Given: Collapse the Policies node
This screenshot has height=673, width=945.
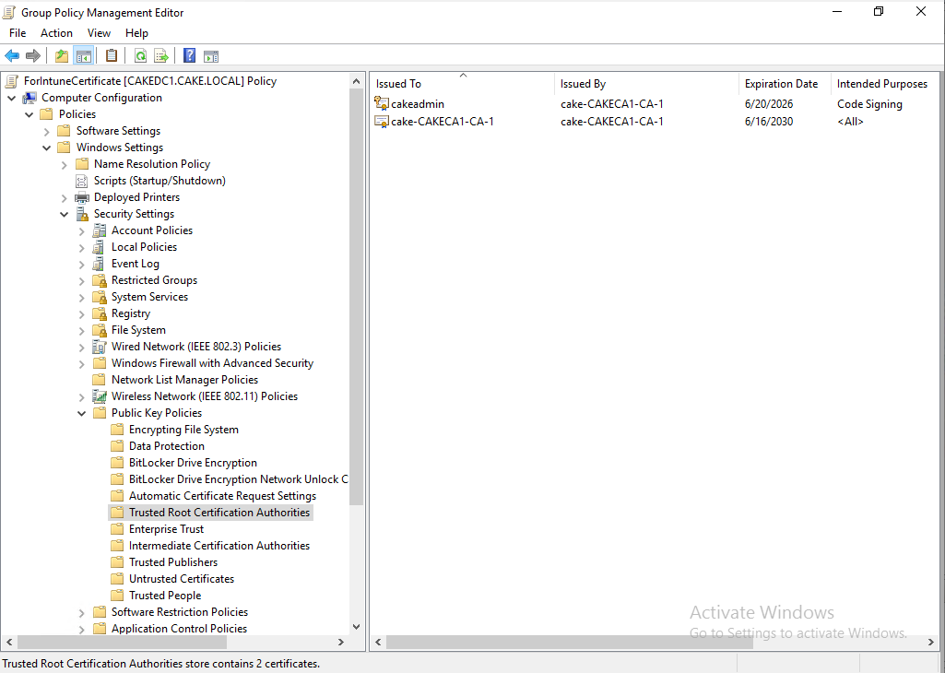Looking at the screenshot, I should (x=29, y=114).
